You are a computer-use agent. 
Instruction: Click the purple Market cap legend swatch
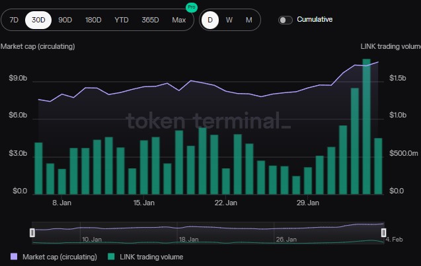pyautogui.click(x=14, y=257)
